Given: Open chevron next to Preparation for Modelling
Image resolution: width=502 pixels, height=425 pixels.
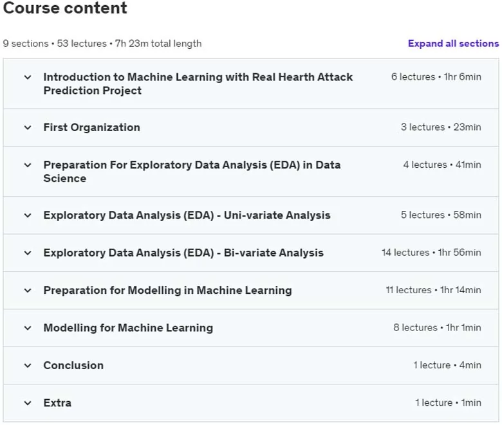Looking at the screenshot, I should [x=28, y=291].
